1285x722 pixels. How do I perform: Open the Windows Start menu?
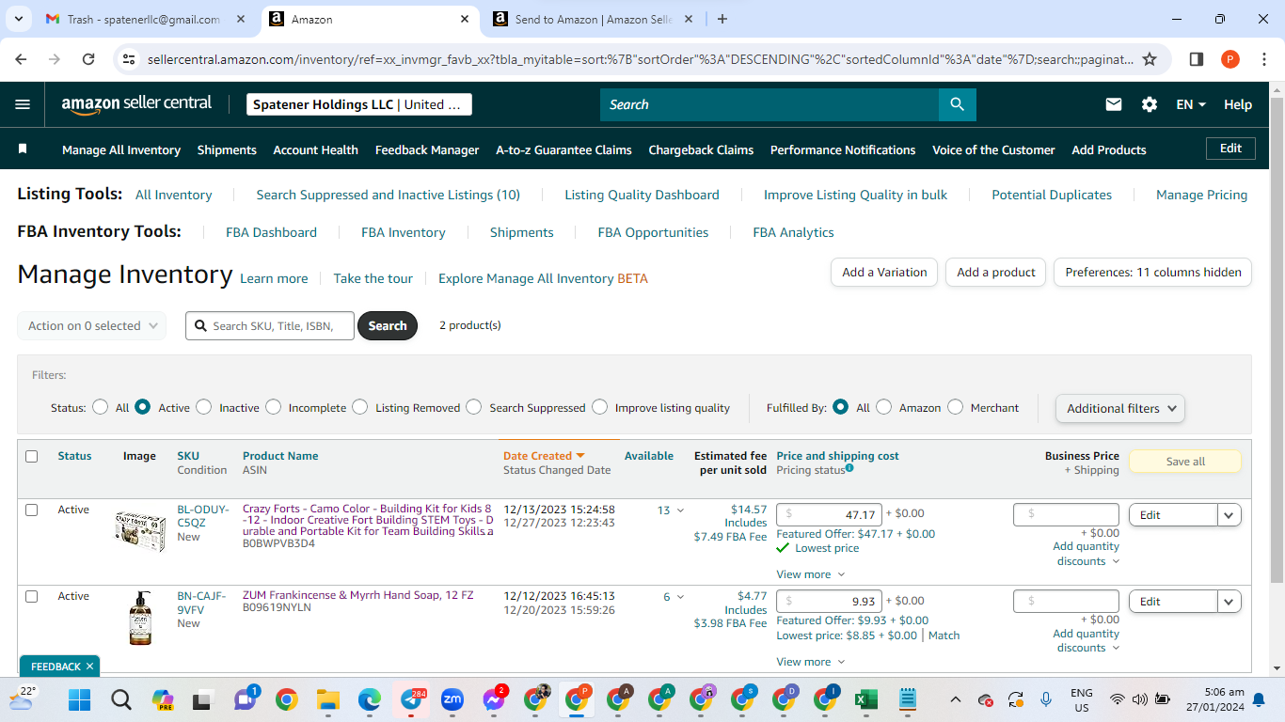click(x=80, y=699)
